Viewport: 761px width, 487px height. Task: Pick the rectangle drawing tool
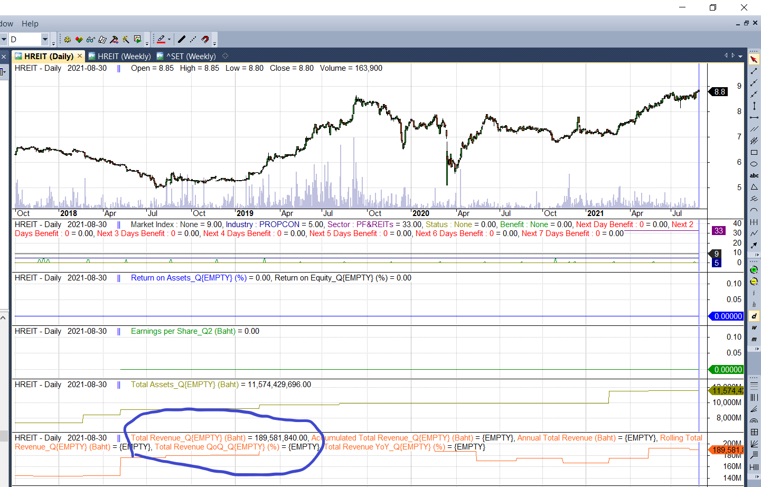(754, 153)
